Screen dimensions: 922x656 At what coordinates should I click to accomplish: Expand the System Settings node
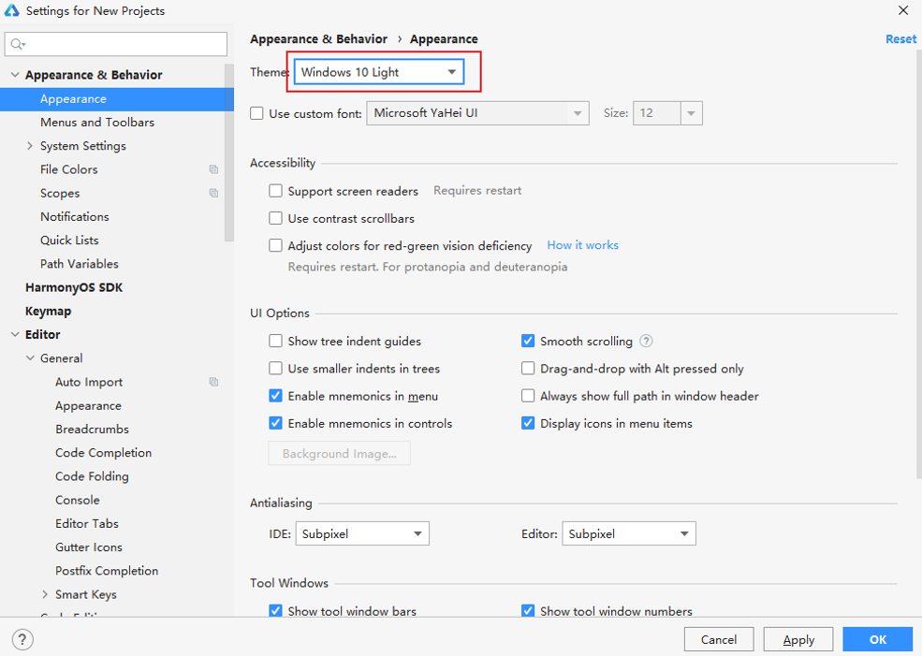(x=30, y=146)
